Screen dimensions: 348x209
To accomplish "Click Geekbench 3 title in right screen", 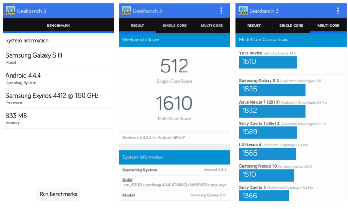I will pyautogui.click(x=264, y=11).
